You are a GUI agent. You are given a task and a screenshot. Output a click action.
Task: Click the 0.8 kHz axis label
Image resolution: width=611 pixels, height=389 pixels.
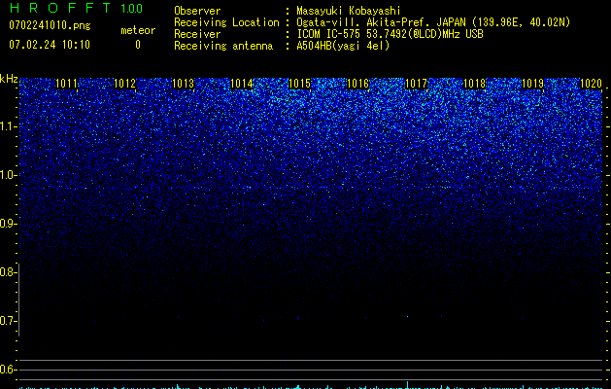(x=8, y=272)
